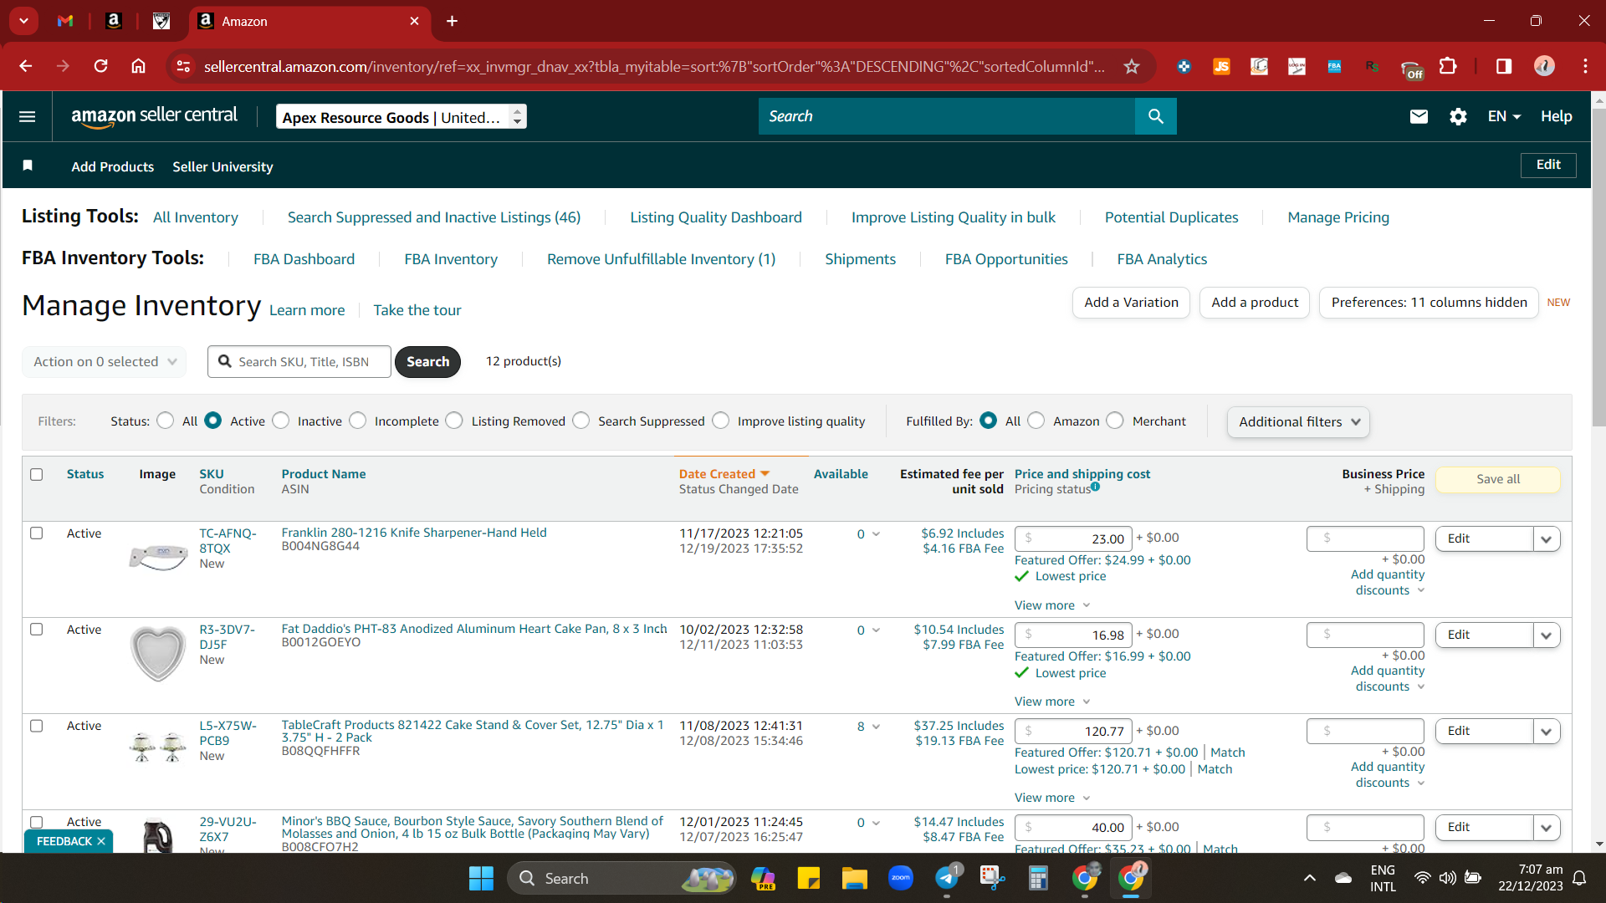Reload the page in Chrome

100,66
